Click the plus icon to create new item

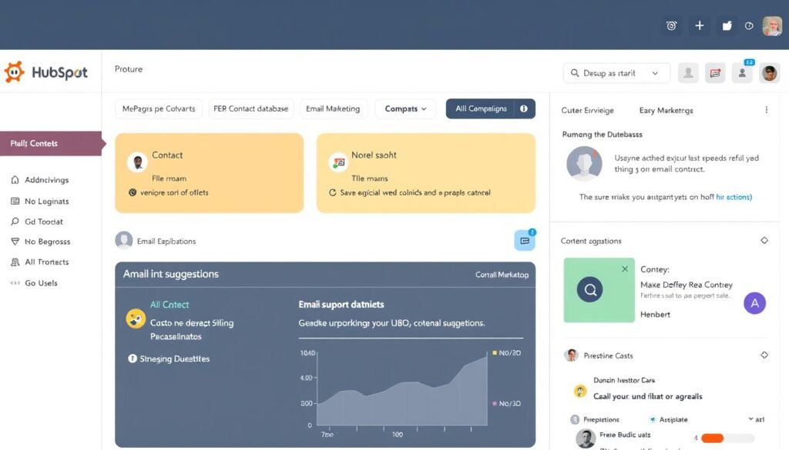pyautogui.click(x=699, y=25)
